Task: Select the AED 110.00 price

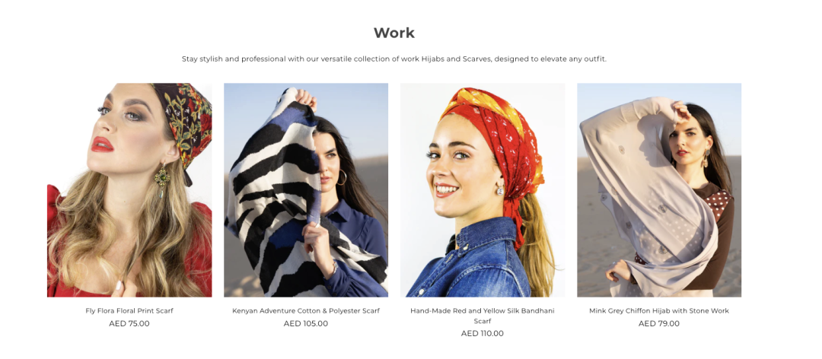Action: coord(483,333)
